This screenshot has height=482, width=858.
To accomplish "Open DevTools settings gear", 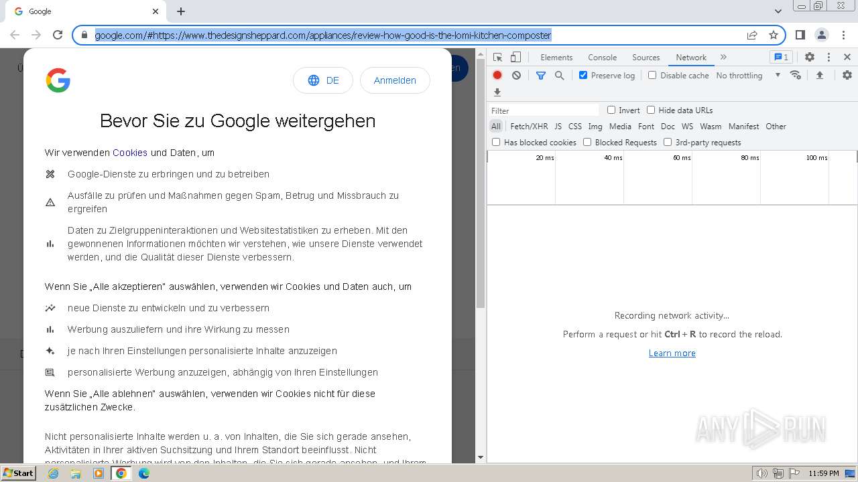I will [x=810, y=58].
